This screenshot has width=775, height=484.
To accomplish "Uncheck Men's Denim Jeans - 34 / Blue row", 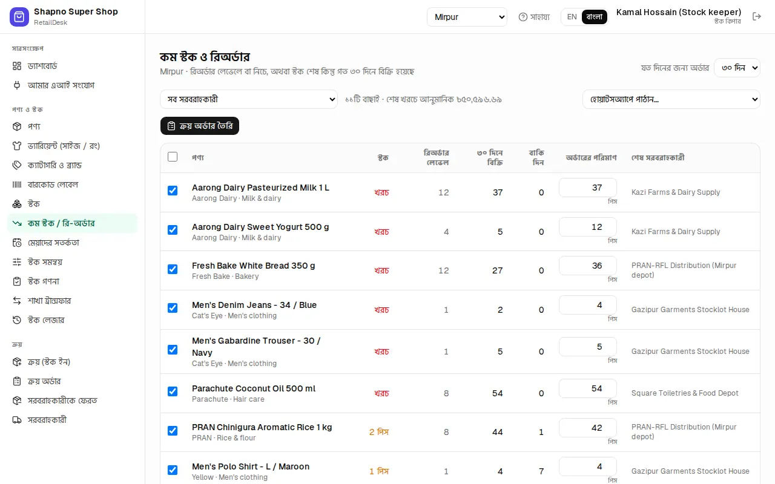I will tap(173, 308).
